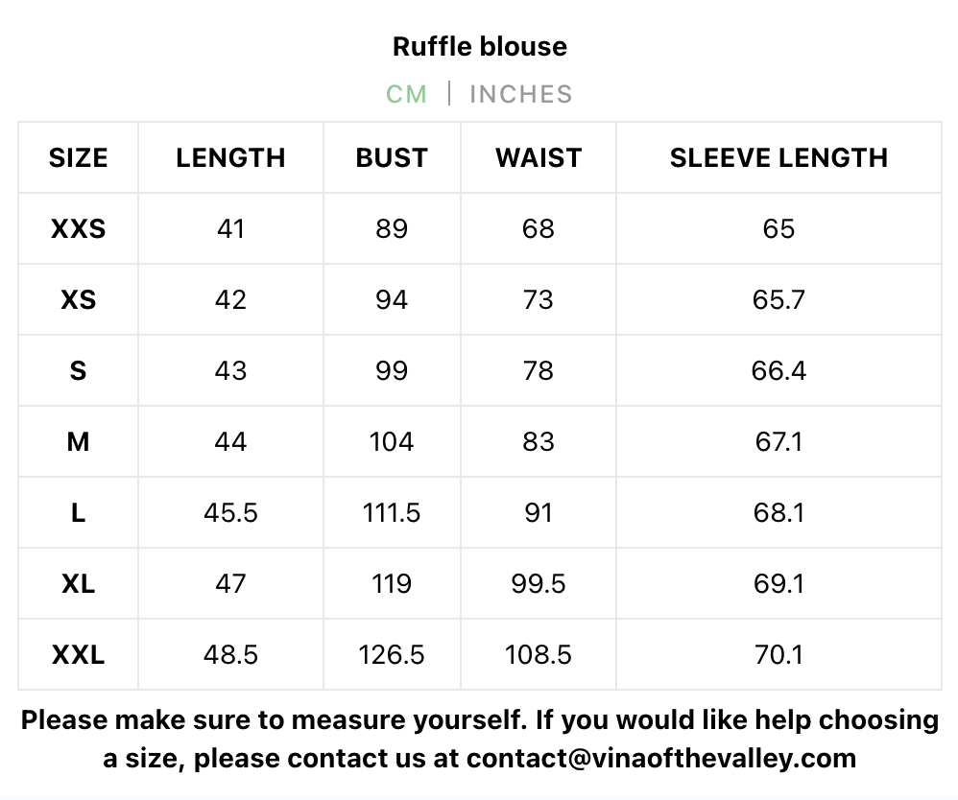Screen dimensions: 958x800
Task: Click the XL waist value 99.5
Action: tap(539, 584)
